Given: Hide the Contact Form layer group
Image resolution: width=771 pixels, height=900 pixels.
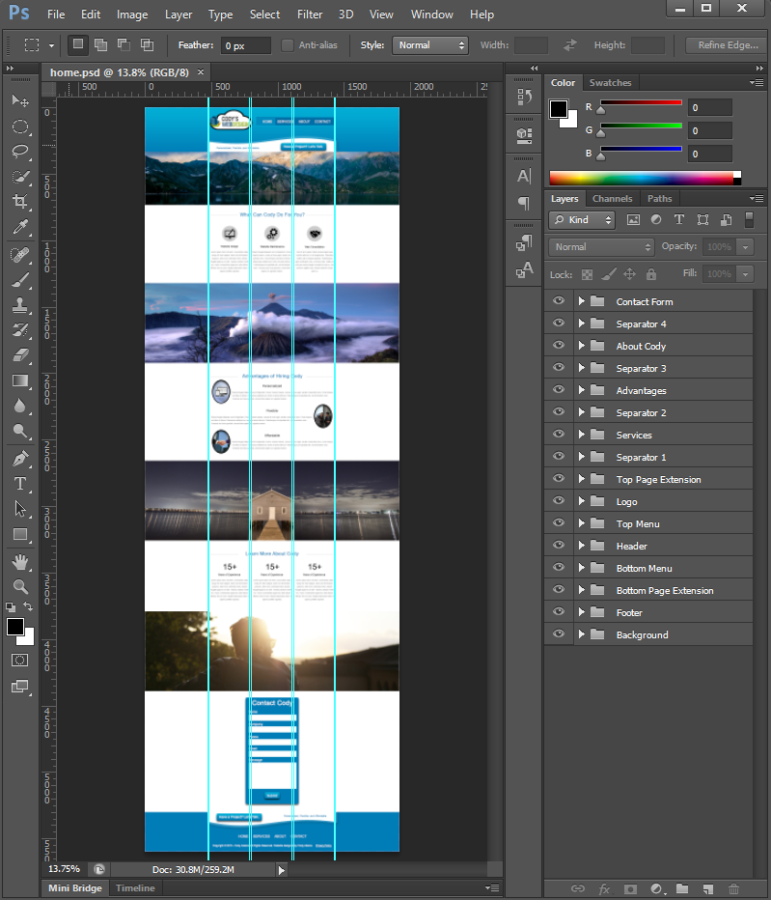Looking at the screenshot, I should click(558, 301).
